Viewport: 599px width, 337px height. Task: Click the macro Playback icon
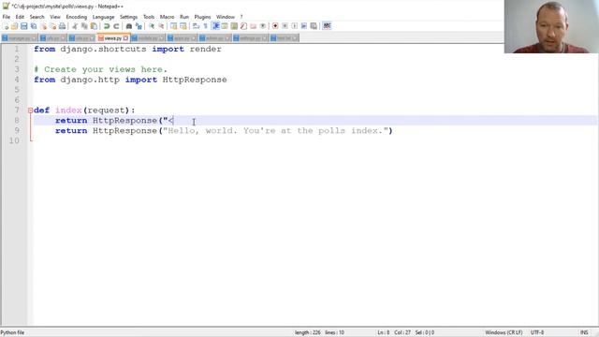click(x=294, y=26)
